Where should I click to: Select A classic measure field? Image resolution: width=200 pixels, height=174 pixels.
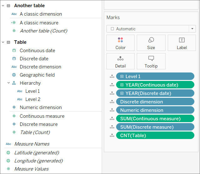[x=39, y=23]
